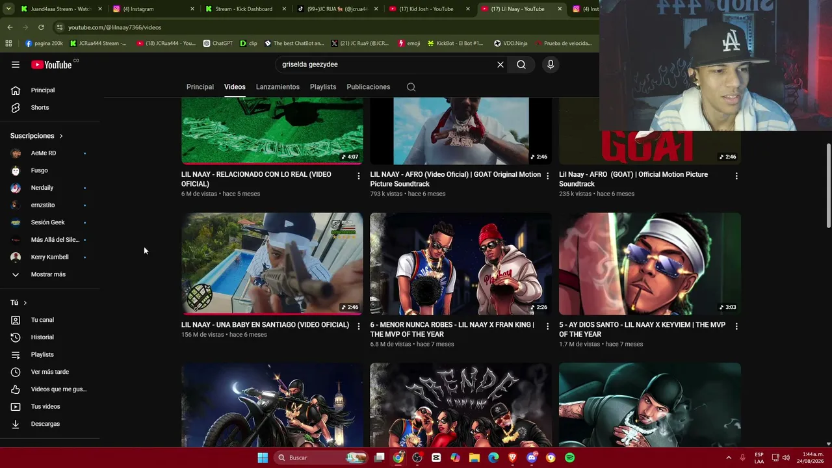832x468 pixels.
Task: Open Task View from the taskbar
Action: [x=380, y=458]
